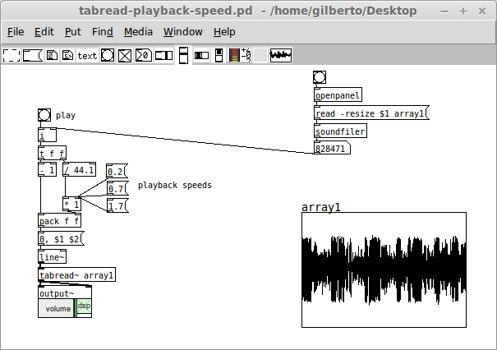Choose the Number2 toolbar icon
Viewport: 497px width, 350px height.
point(143,55)
